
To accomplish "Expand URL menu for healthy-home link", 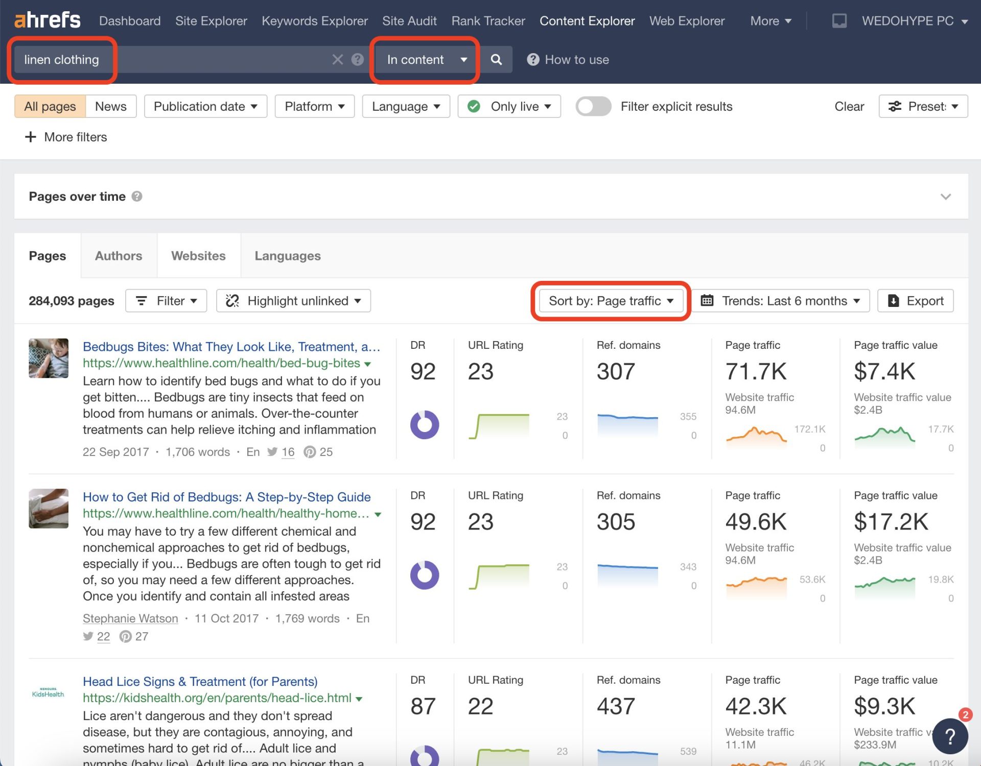I will [378, 514].
